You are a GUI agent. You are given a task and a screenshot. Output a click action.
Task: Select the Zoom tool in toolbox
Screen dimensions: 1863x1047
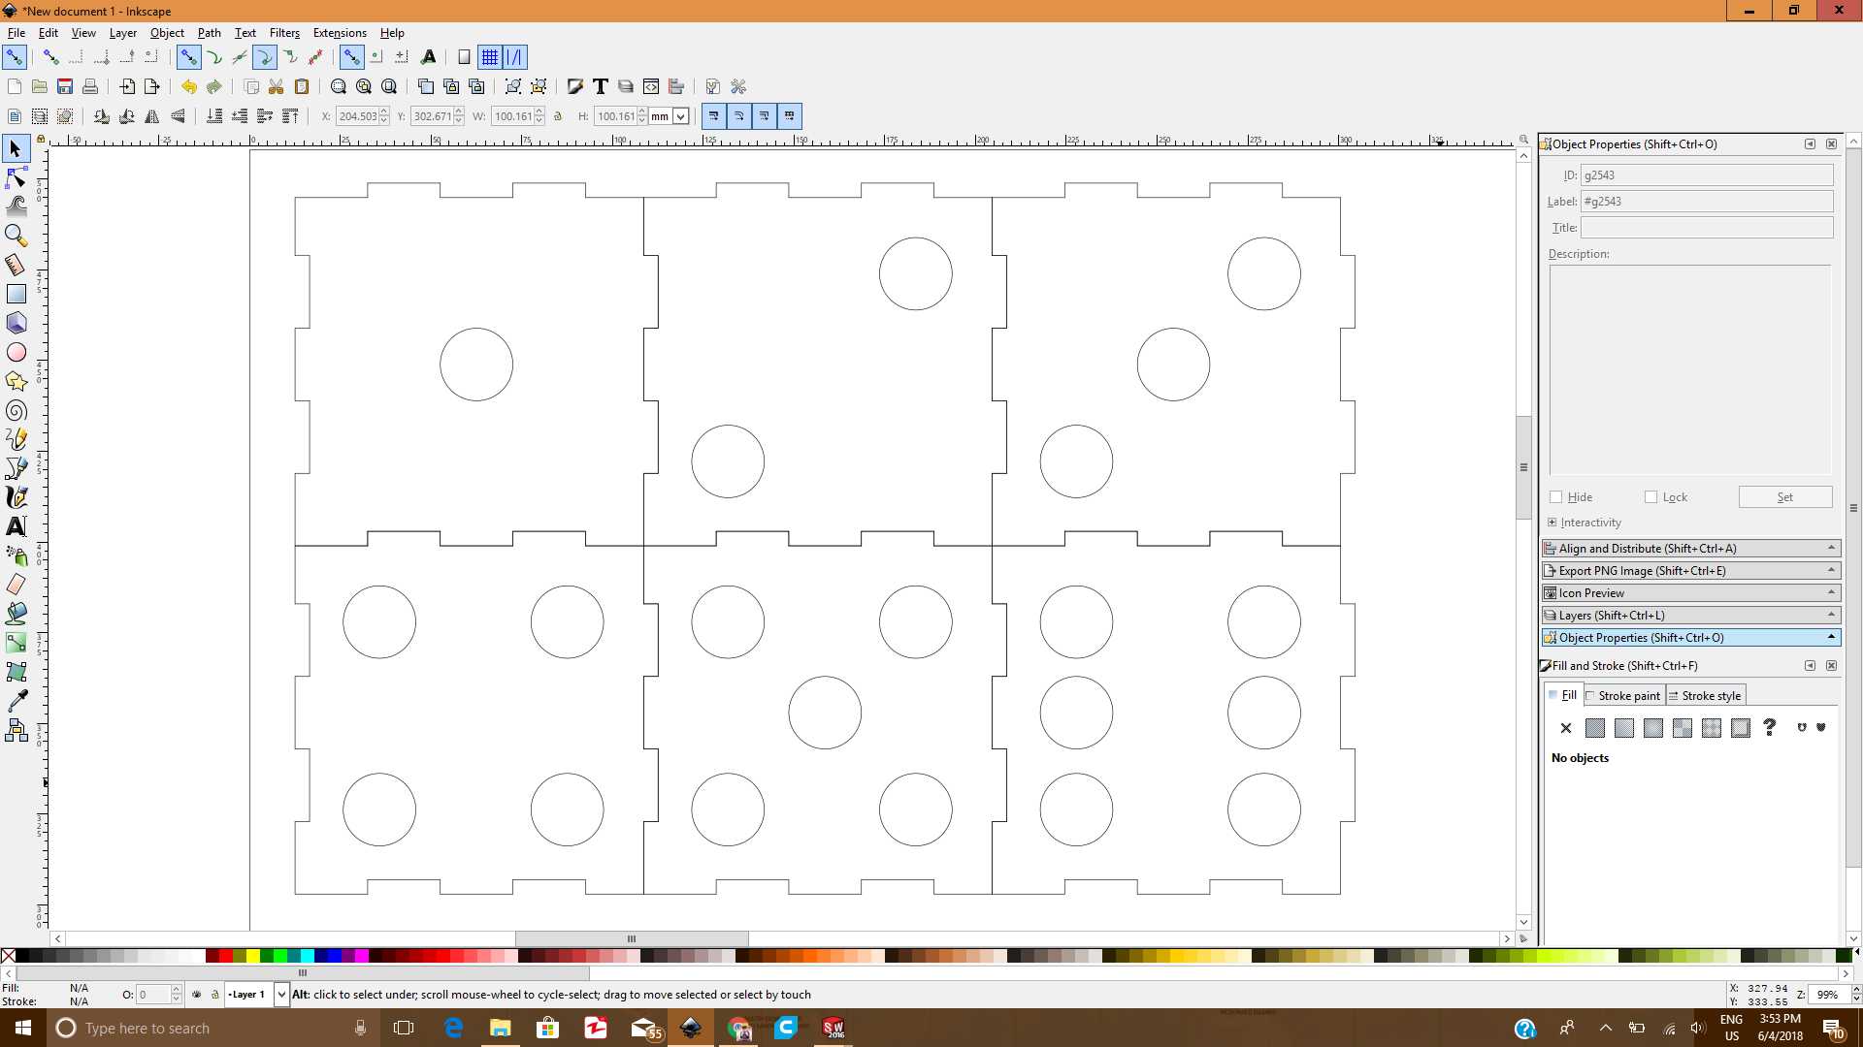tap(16, 236)
